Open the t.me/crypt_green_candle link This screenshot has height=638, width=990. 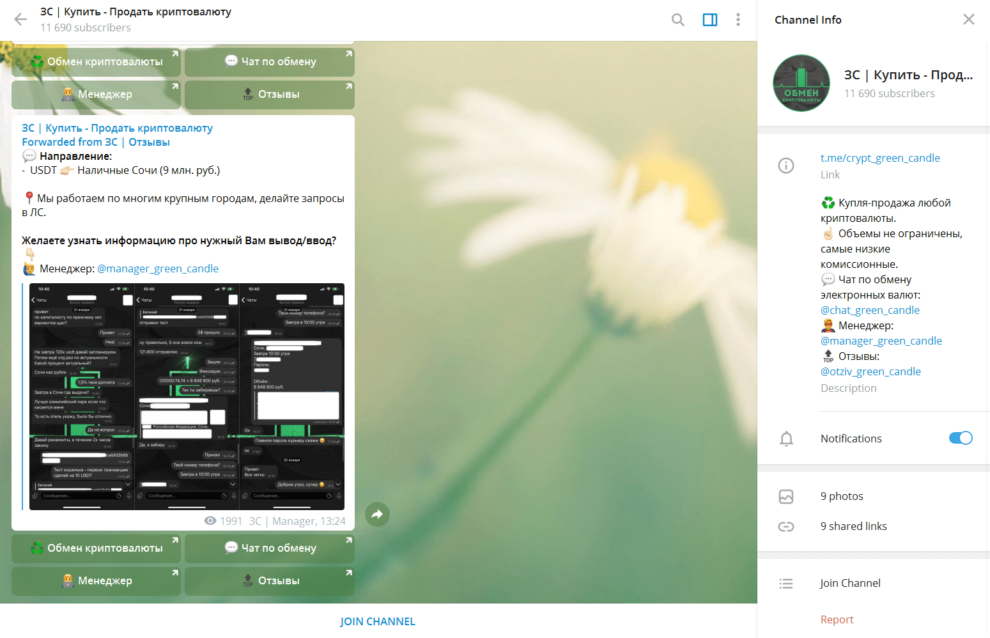[x=880, y=158]
